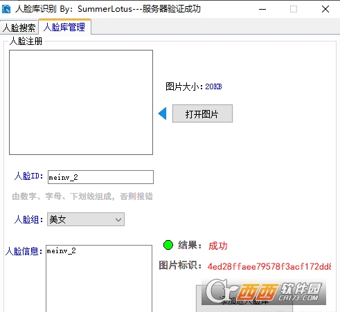Click the red 成功 result text
Image resolution: width=340 pixels, height=312 pixels.
pyautogui.click(x=217, y=246)
